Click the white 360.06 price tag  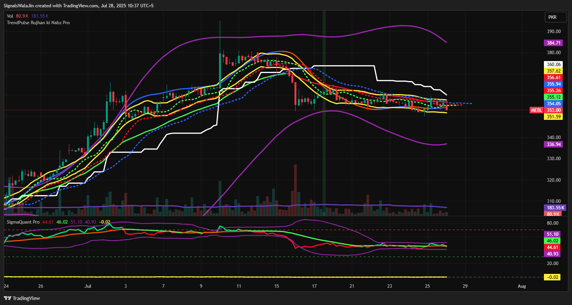coord(553,64)
